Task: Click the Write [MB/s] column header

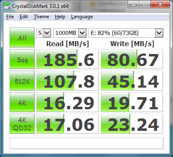Action: [132, 44]
